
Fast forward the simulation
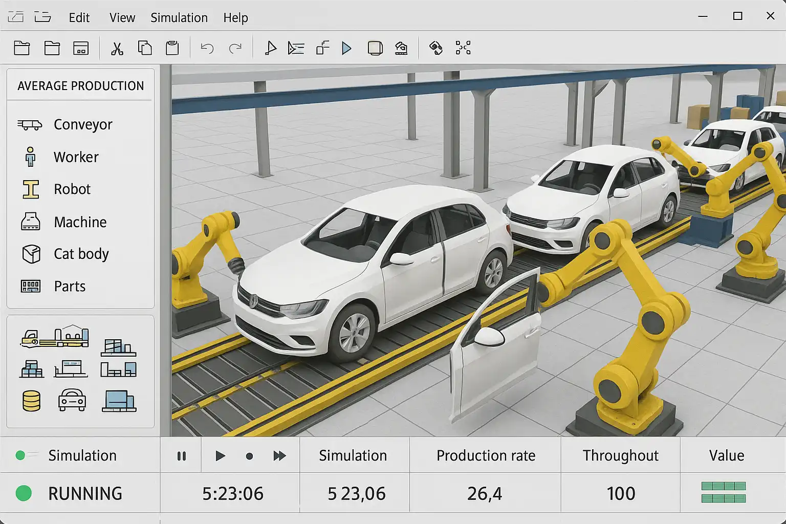pos(279,456)
